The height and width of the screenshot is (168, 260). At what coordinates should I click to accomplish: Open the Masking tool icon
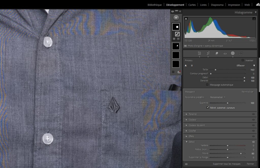233,53
